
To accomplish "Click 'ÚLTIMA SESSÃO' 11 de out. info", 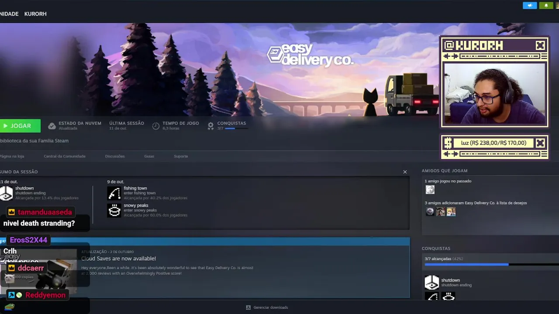I will pos(127,126).
